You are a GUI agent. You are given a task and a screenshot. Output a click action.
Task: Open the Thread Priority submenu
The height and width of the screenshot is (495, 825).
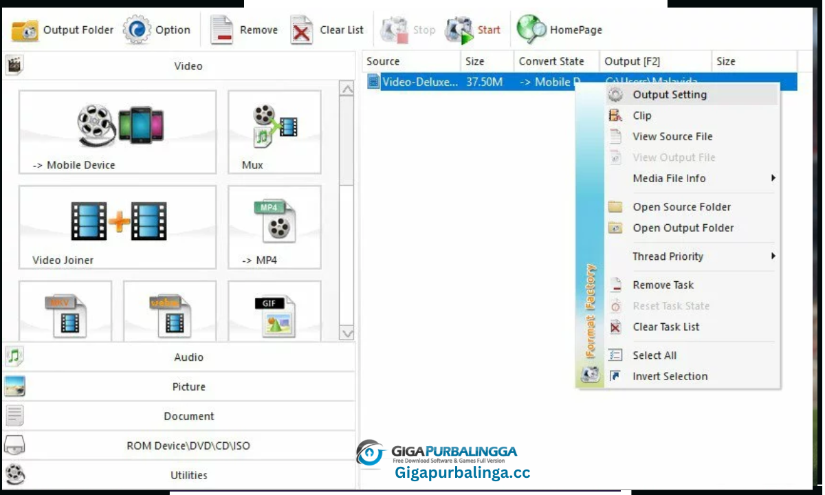pos(692,256)
